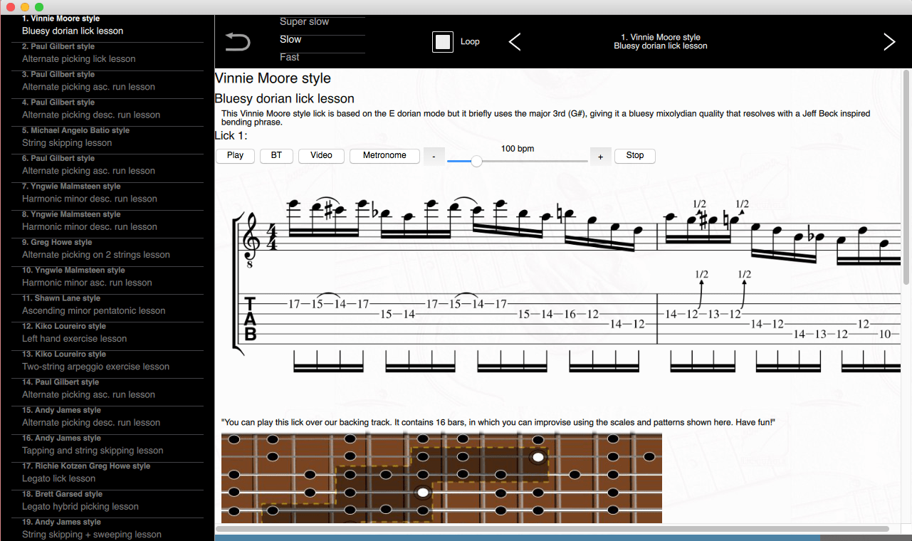Screen dimensions: 912x541
Task: Click the vertical scrollbar of lesson content
Action: 906,178
